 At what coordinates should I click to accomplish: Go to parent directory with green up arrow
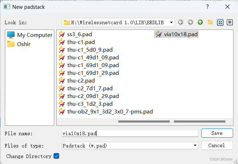coord(200,22)
